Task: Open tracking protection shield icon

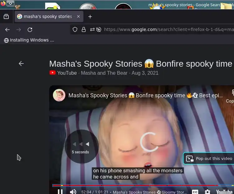Action: (x=75, y=29)
